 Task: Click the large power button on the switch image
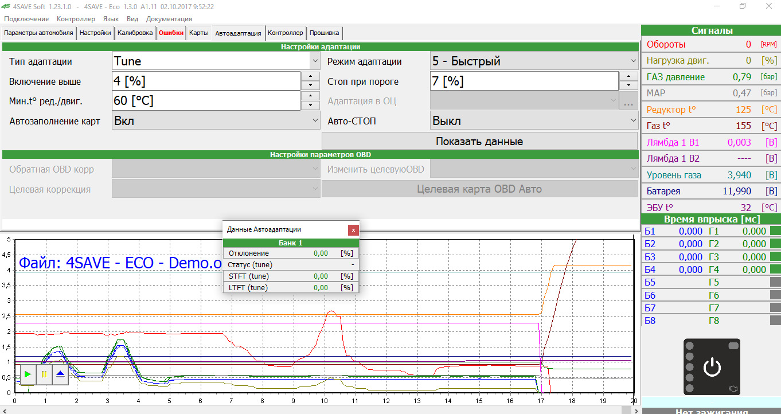pos(712,366)
